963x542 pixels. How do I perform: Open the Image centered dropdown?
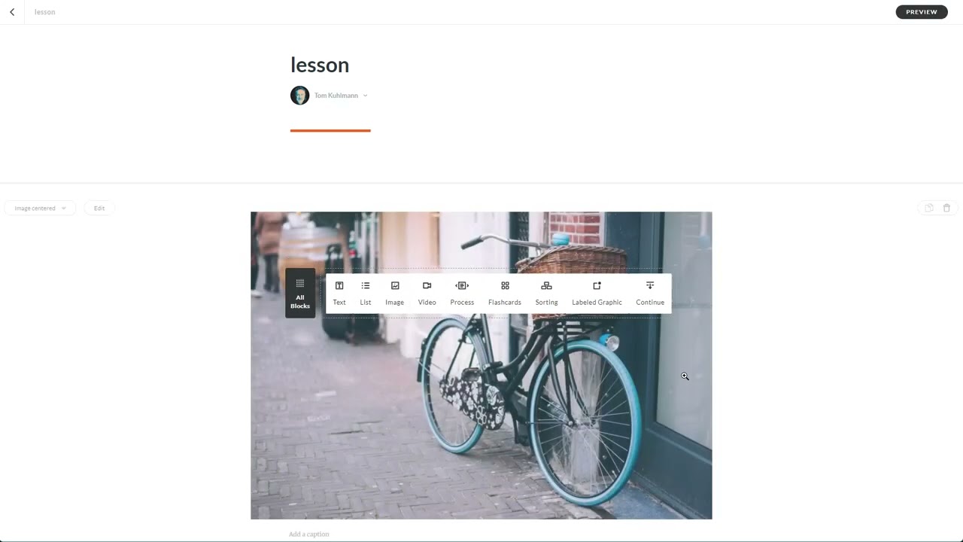tap(40, 208)
